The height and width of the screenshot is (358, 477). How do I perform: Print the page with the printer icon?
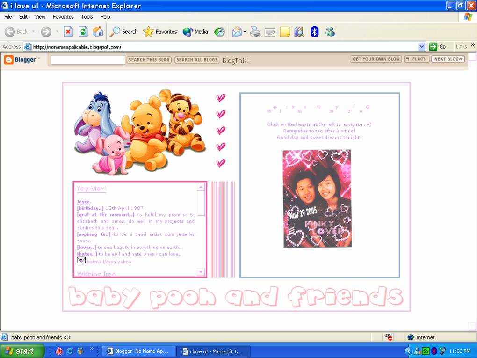(255, 32)
